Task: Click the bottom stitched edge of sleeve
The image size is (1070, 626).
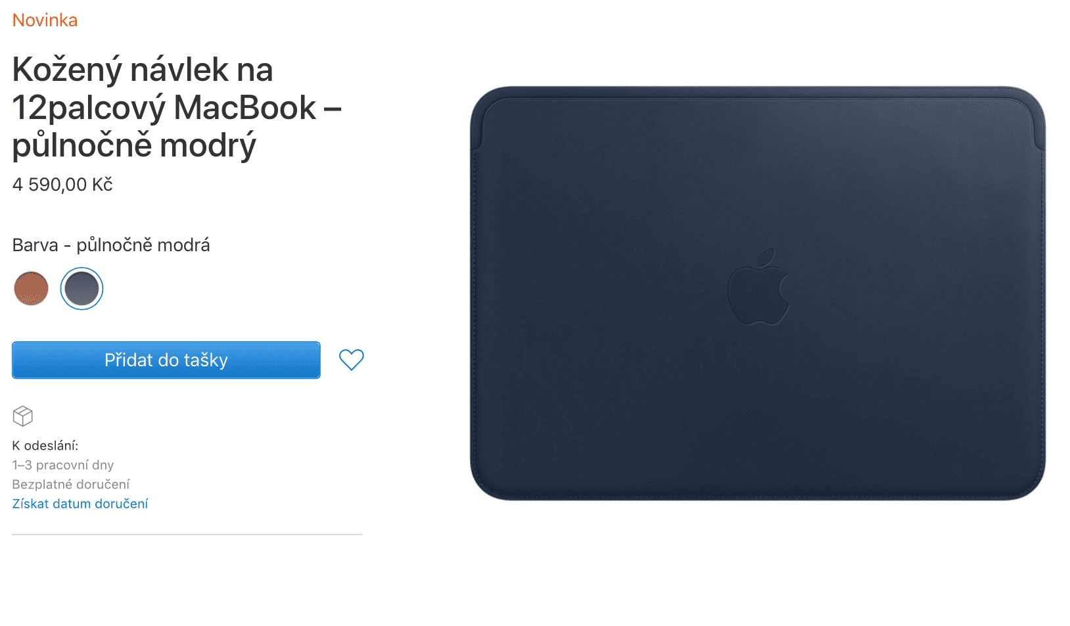Action: point(758,494)
